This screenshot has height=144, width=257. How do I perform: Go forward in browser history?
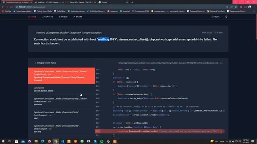pyautogui.click(x=7, y=7)
